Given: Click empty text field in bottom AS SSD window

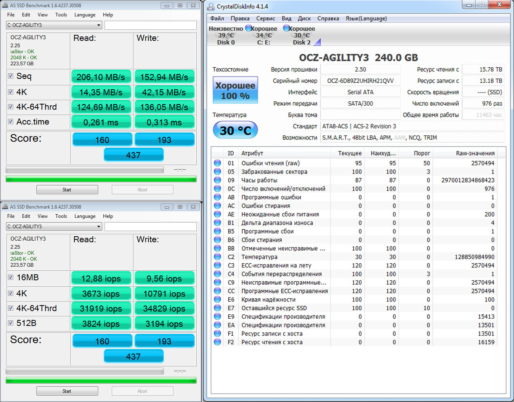Looking at the screenshot, I should 151,227.
